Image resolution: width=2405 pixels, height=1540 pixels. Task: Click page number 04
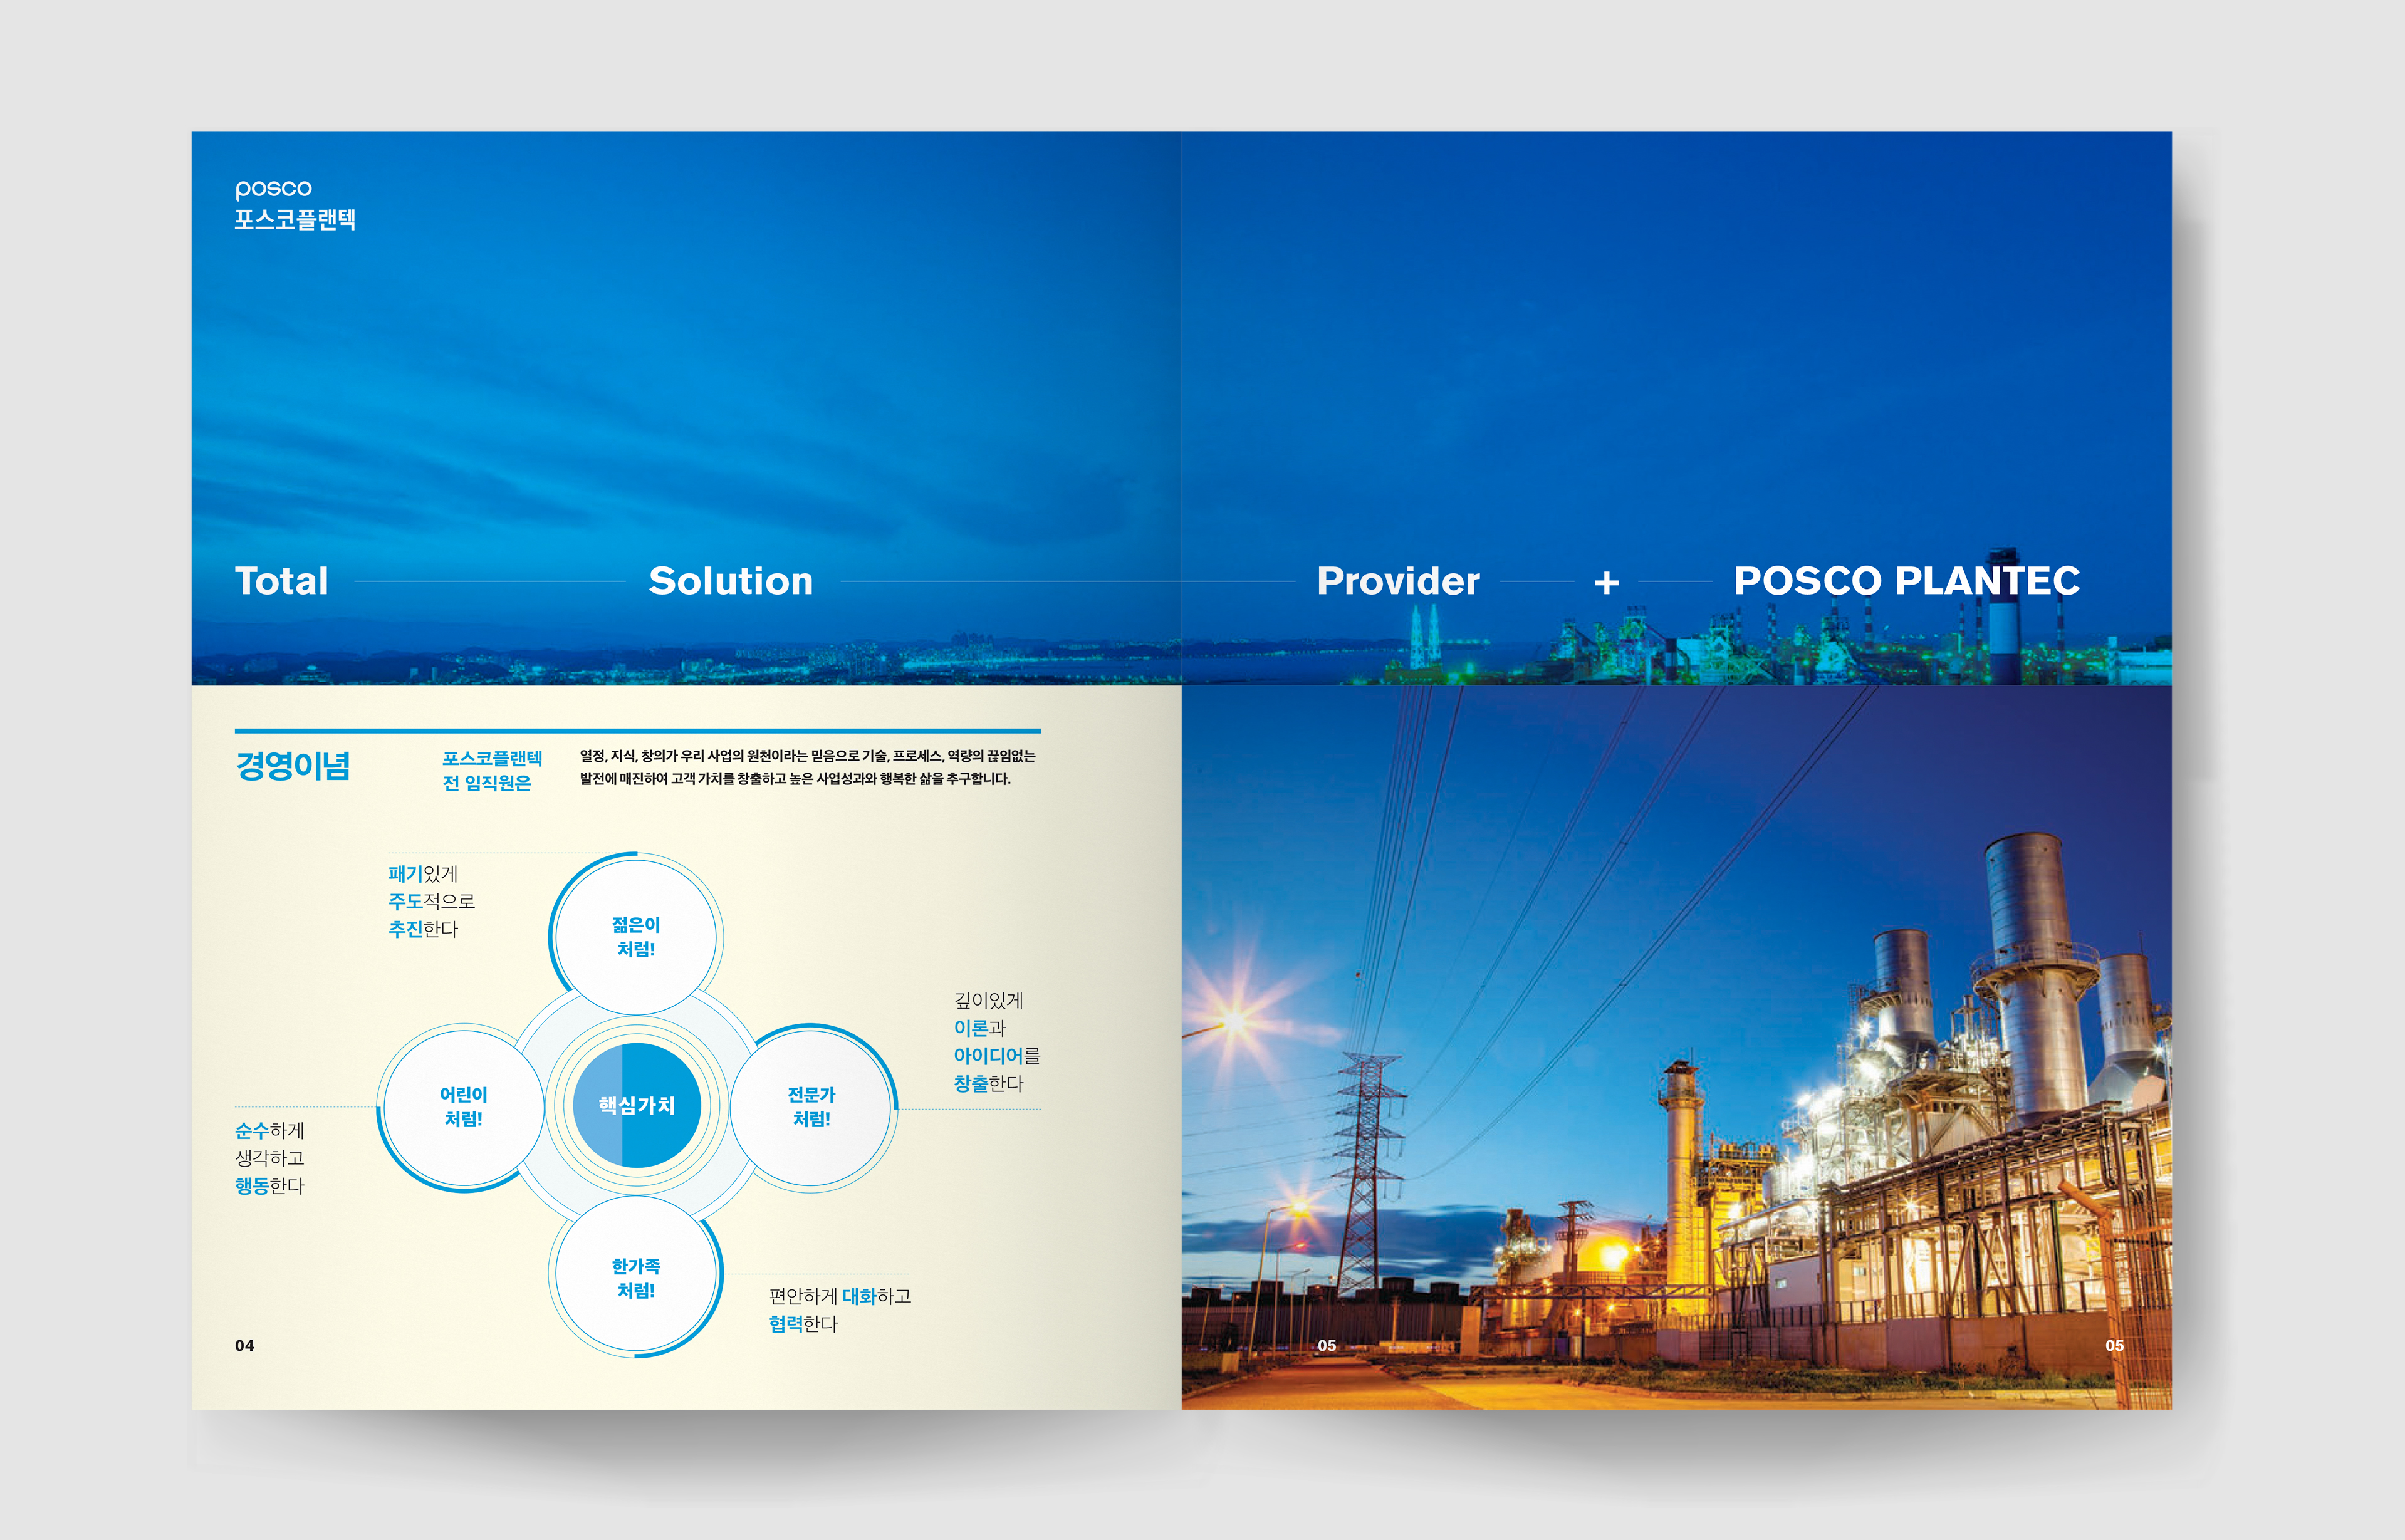pyautogui.click(x=244, y=1346)
